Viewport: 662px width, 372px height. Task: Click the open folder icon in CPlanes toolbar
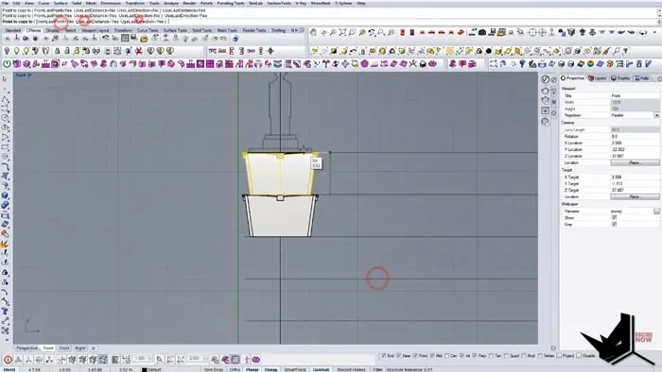(144, 39)
